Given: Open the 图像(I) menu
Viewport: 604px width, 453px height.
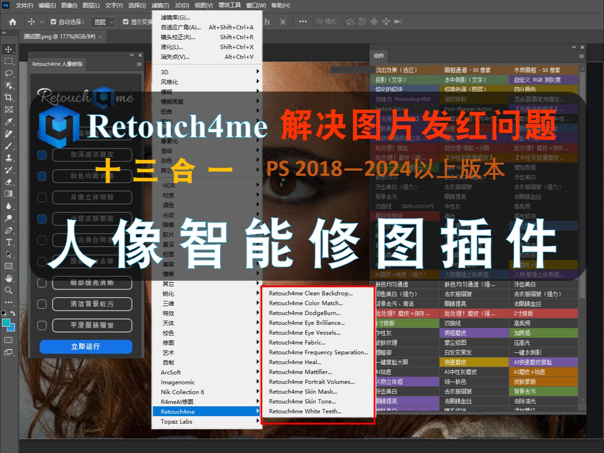Looking at the screenshot, I should tap(69, 6).
